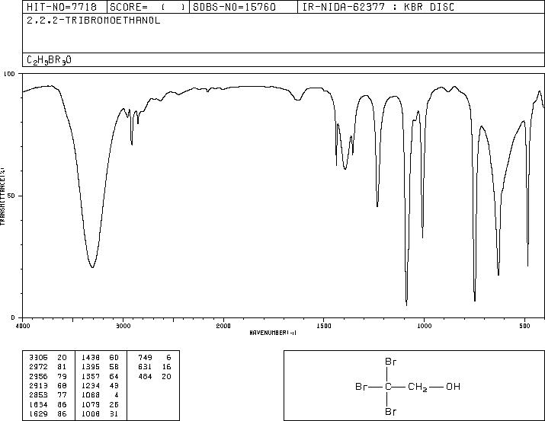Image resolution: width=545 pixels, height=421 pixels.
Task: Click the C2H3BR3O molecular formula
Action: [49, 60]
